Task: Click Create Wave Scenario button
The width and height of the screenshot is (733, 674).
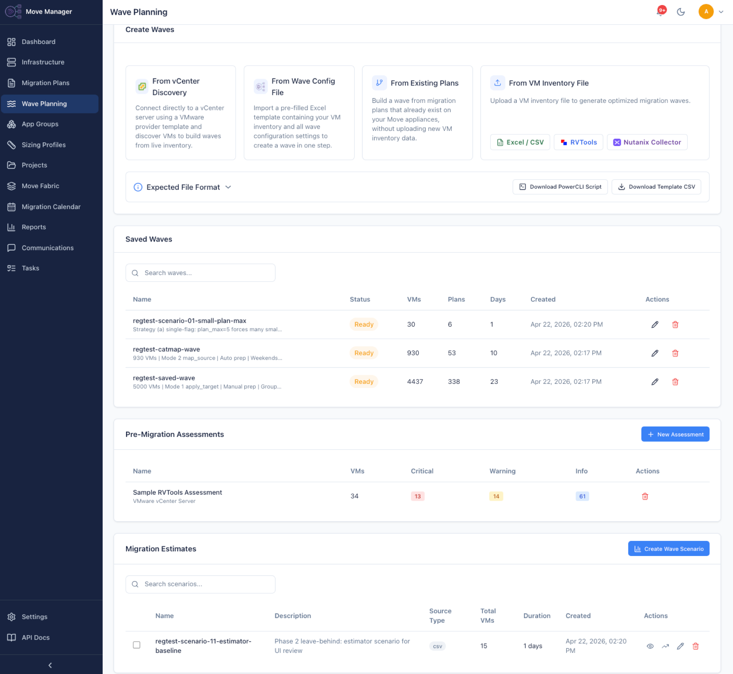Action: pos(668,549)
